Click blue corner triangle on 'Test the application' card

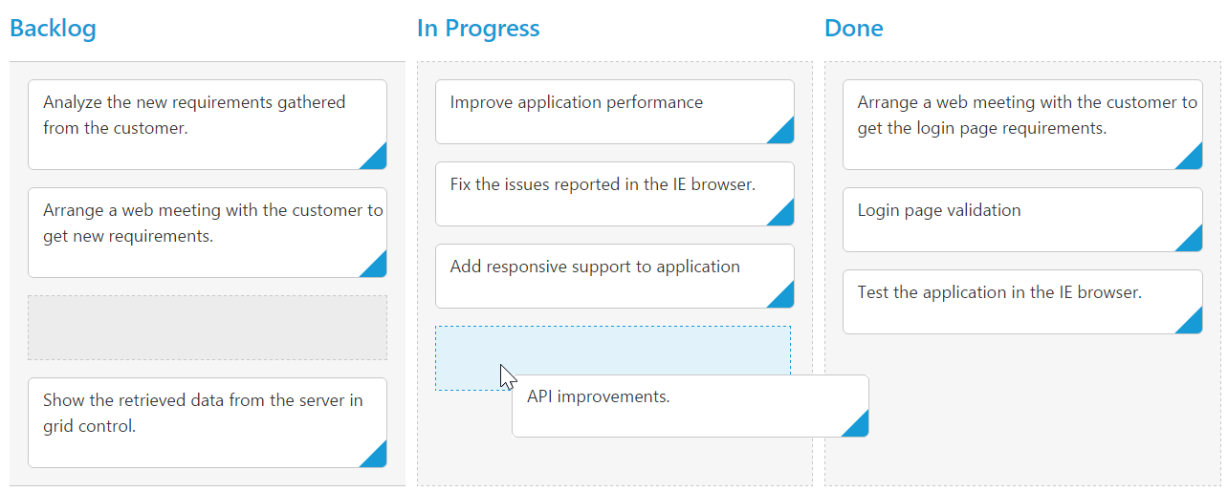(x=1193, y=325)
